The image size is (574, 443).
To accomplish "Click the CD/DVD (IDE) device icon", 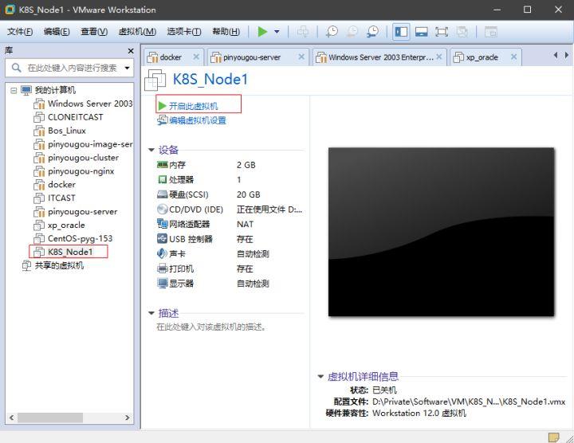I will [x=163, y=210].
